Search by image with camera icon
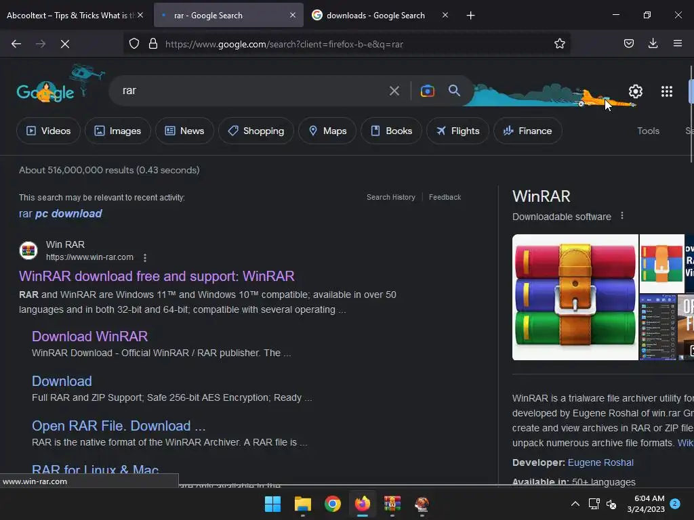Image resolution: width=694 pixels, height=520 pixels. click(x=427, y=91)
